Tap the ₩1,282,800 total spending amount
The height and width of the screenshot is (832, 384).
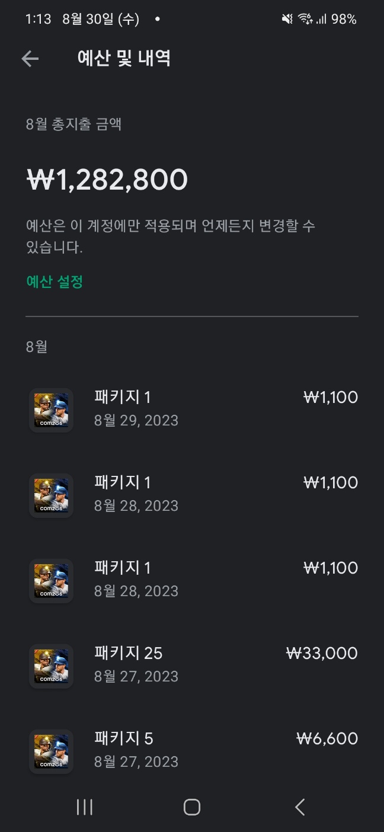(107, 180)
